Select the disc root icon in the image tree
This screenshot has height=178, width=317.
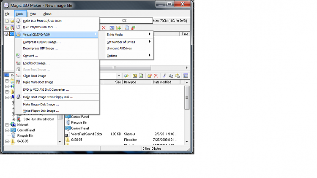[x=6, y=34]
